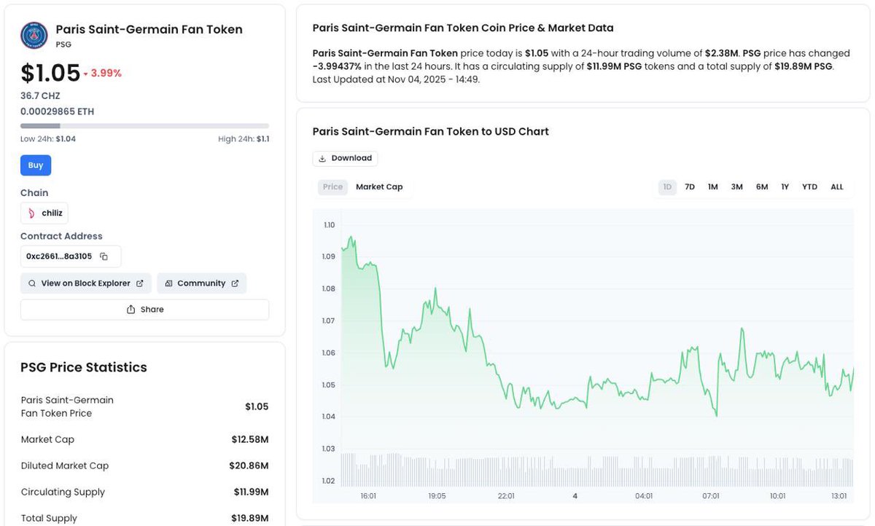875x526 pixels.
Task: Switch chart to Market Cap view
Action: [379, 187]
